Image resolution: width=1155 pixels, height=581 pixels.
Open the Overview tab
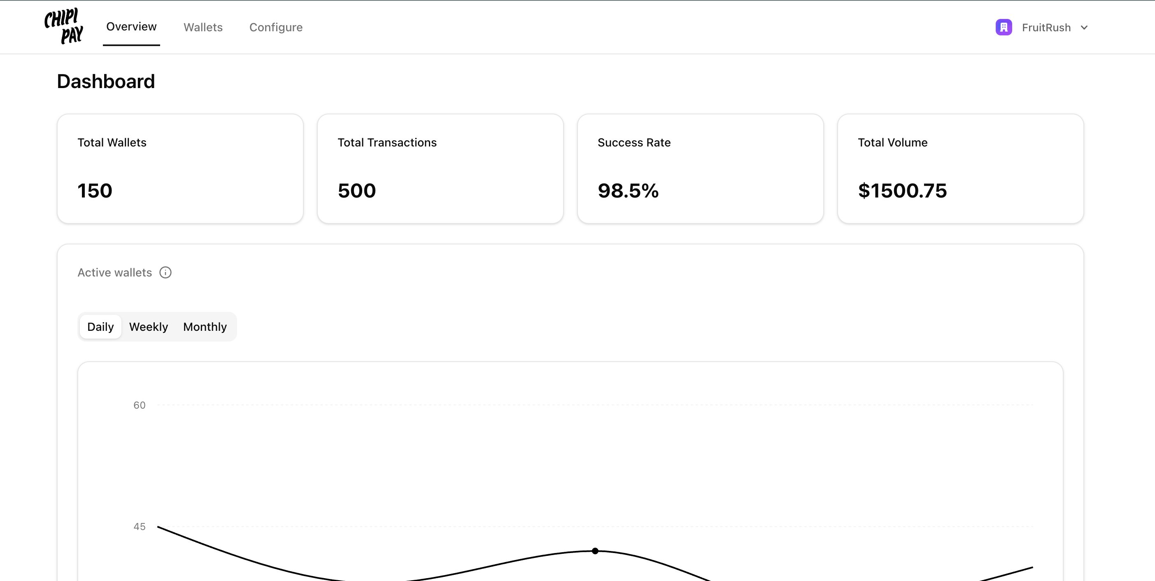[131, 27]
